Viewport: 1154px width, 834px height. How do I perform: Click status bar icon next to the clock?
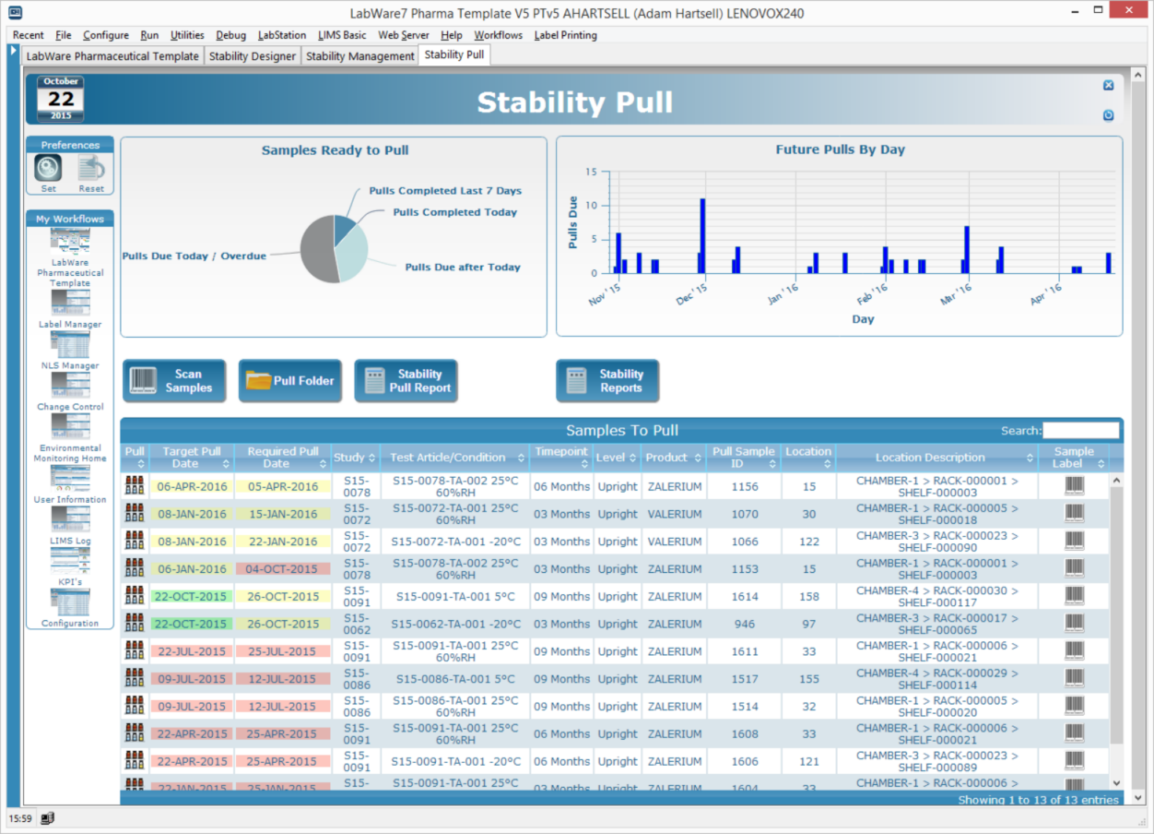(x=48, y=818)
